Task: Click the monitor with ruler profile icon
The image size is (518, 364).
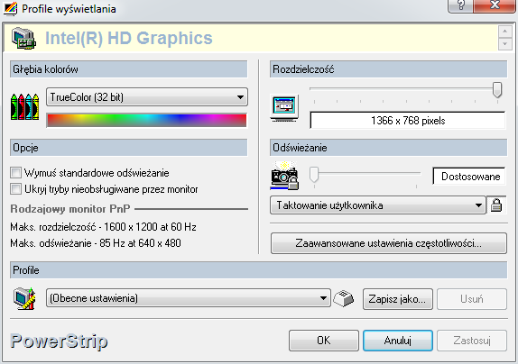Action: click(24, 298)
